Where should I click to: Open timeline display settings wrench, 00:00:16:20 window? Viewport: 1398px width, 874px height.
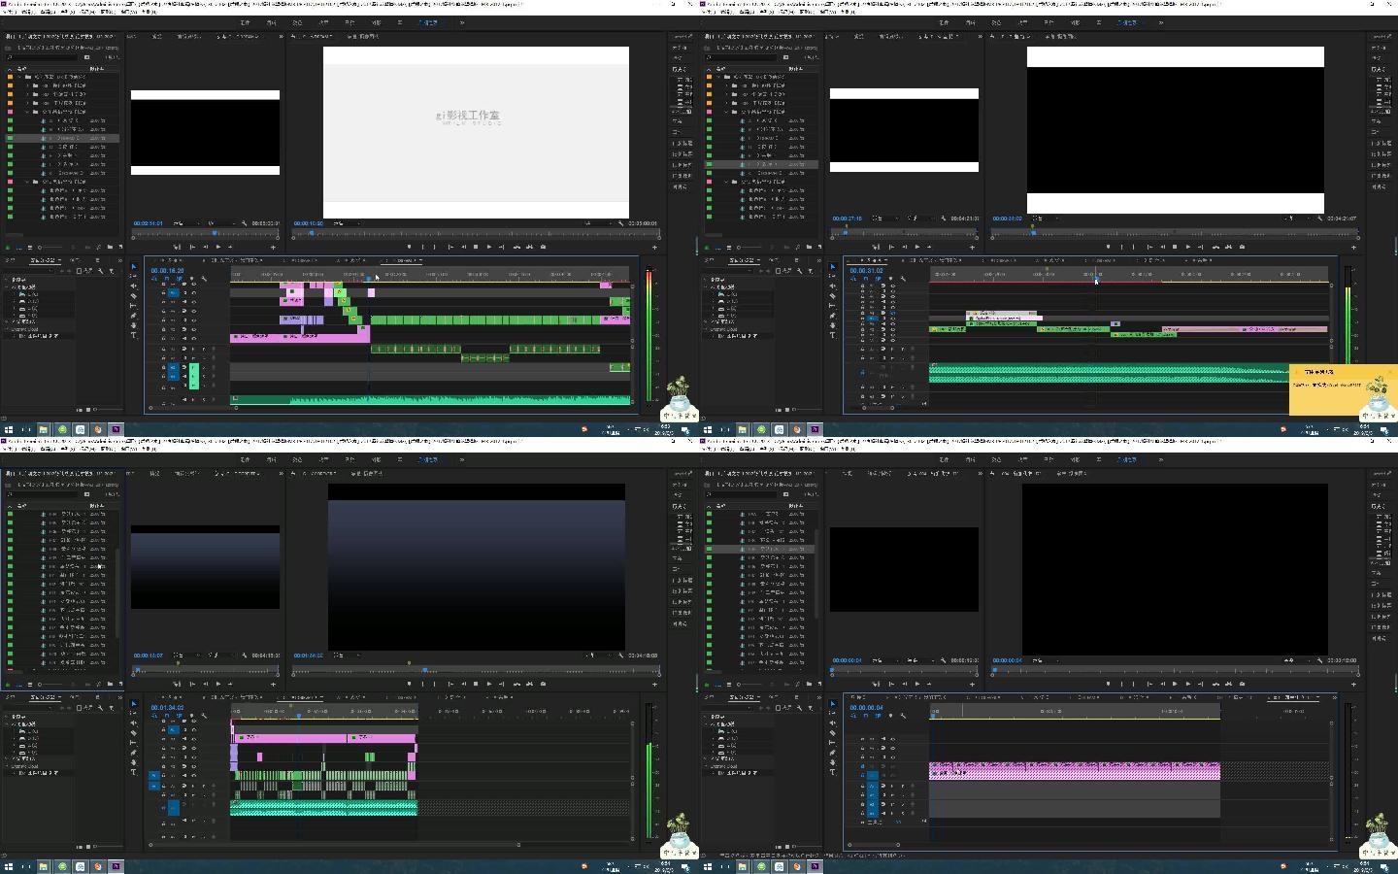(x=204, y=279)
